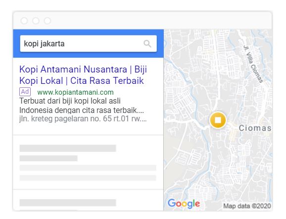Screen dimensions: 286x219
Task: Click the 'Terbuat dari biji kopi' description
Action: click(x=82, y=106)
